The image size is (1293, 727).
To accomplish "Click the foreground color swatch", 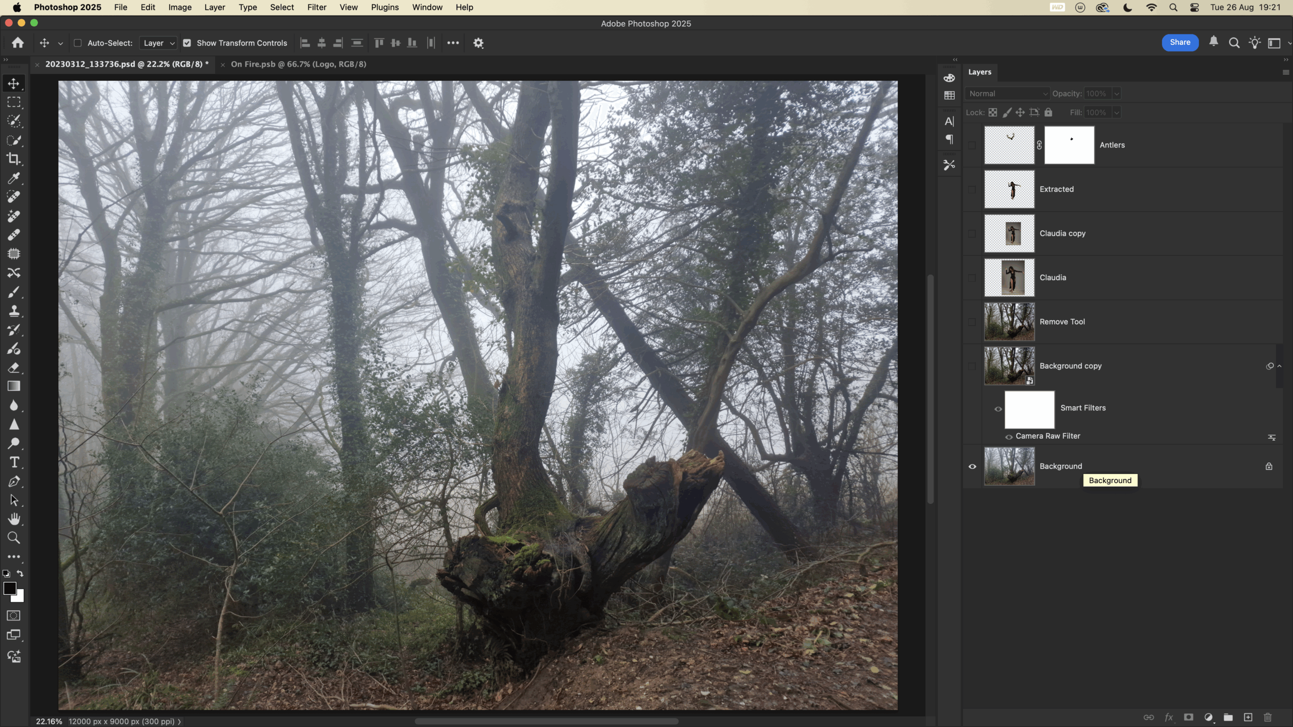I will (10, 588).
